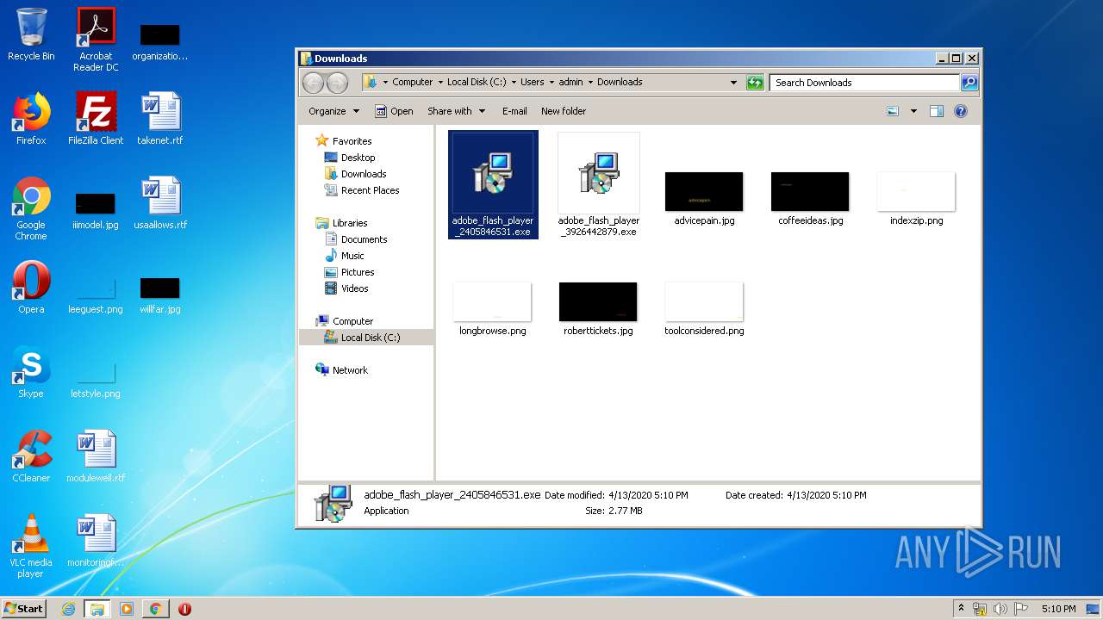This screenshot has height=620, width=1103.
Task: Open CCleaner desktop shortcut
Action: click(x=31, y=456)
